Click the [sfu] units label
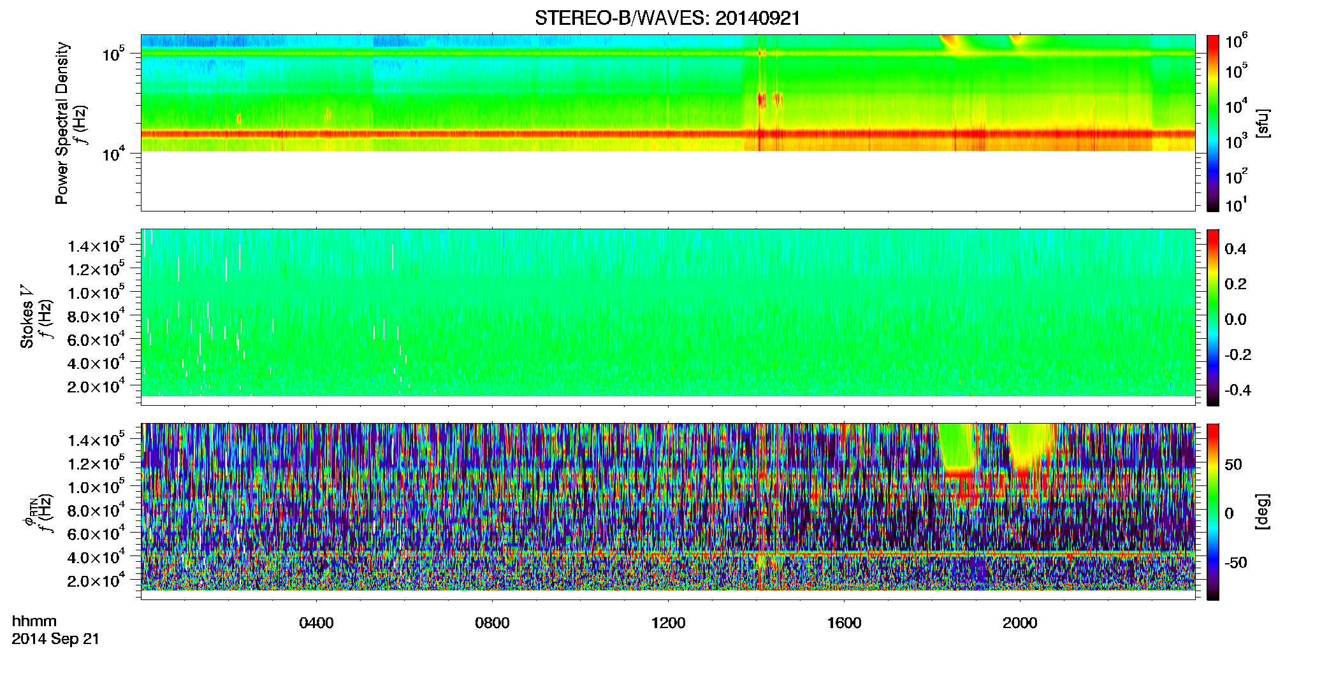The image size is (1336, 688). 1262,123
